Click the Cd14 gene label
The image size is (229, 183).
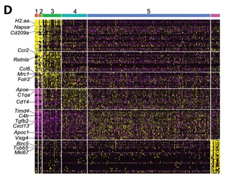pyautogui.click(x=22, y=102)
